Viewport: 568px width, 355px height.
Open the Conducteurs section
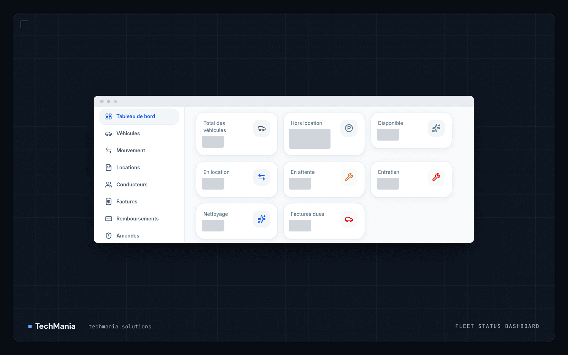pyautogui.click(x=139, y=185)
